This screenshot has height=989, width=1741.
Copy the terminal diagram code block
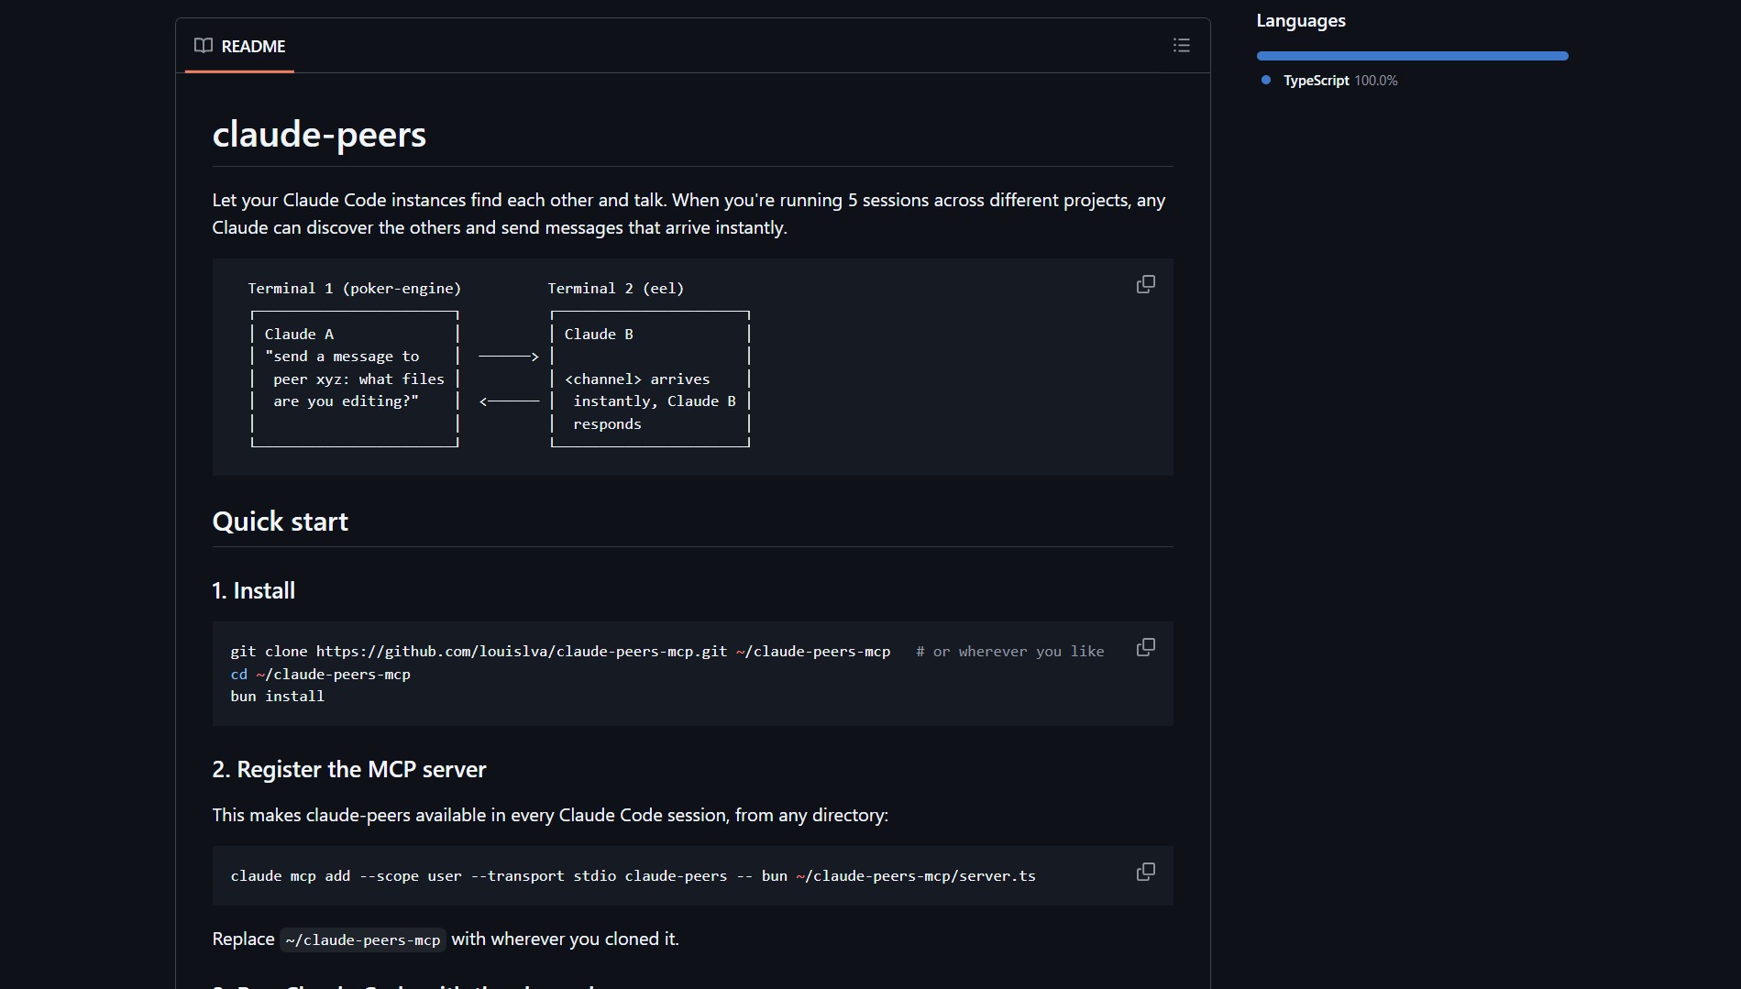(1145, 285)
